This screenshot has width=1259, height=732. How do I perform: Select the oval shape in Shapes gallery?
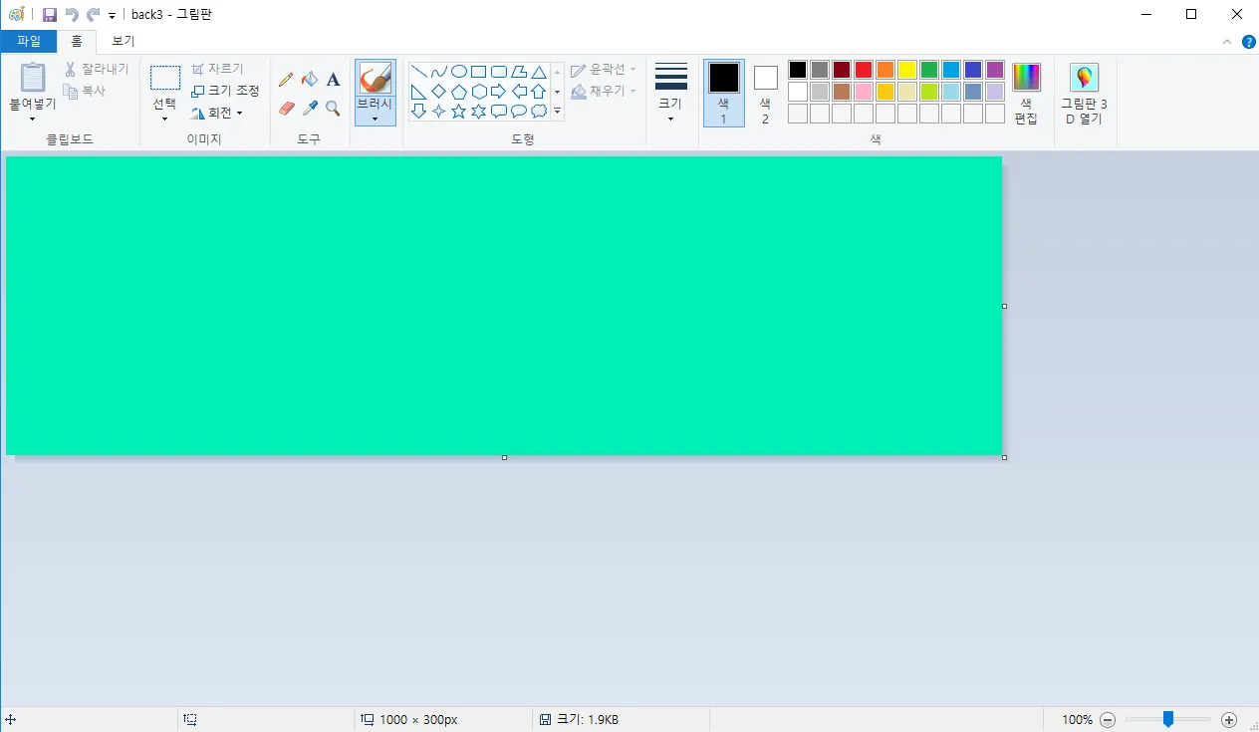click(x=458, y=71)
